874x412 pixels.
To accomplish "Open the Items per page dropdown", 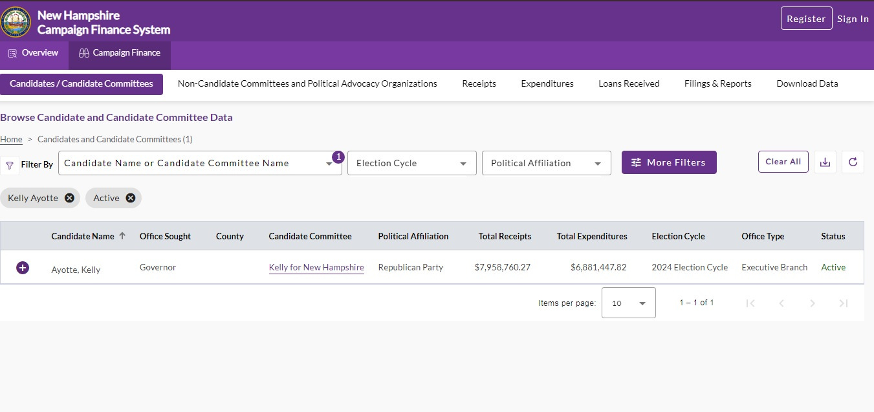I will pyautogui.click(x=629, y=303).
